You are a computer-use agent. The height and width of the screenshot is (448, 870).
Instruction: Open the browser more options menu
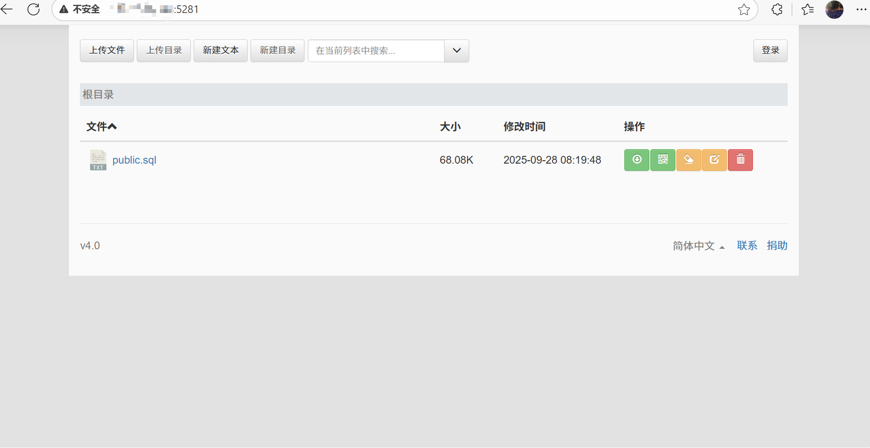pos(862,9)
